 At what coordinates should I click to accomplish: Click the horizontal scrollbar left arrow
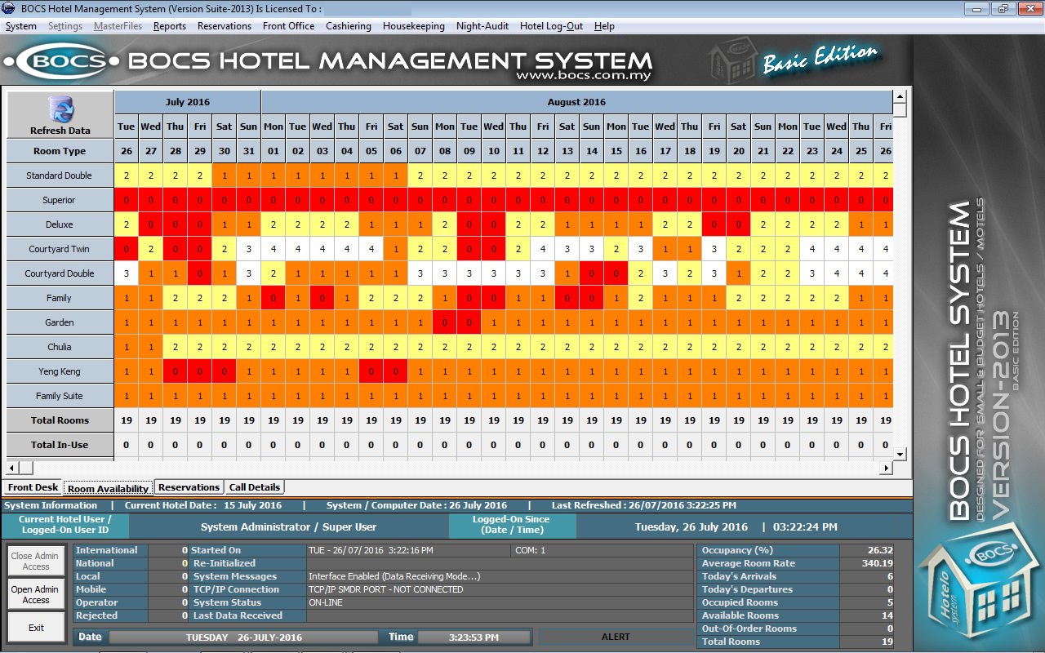coord(11,468)
